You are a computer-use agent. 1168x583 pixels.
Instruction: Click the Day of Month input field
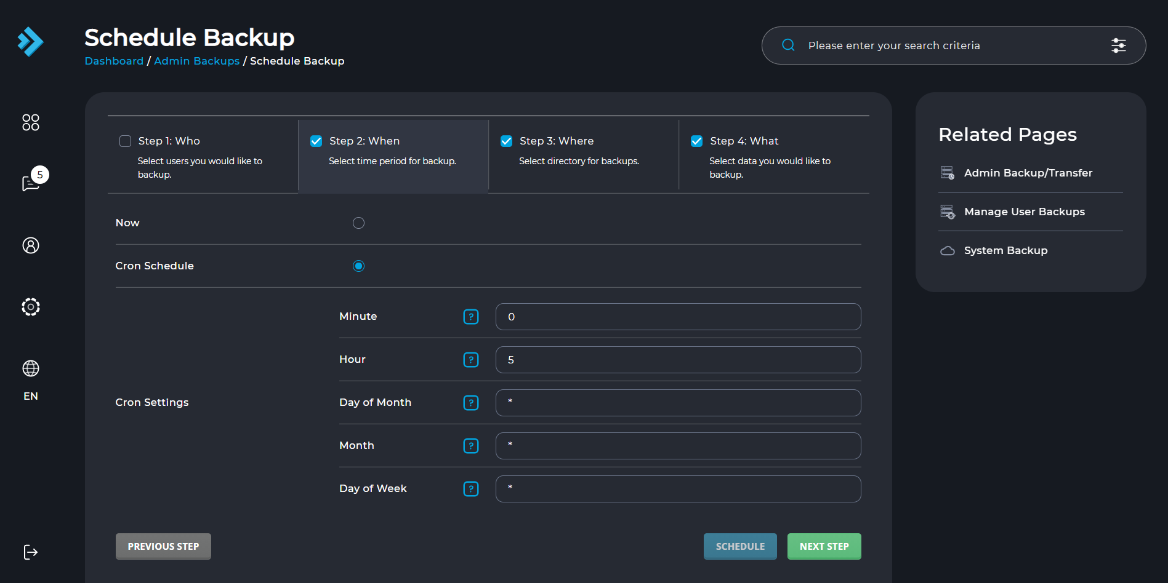click(678, 403)
